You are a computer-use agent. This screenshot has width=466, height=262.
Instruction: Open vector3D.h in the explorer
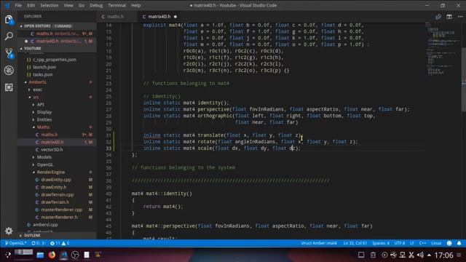pos(52,150)
